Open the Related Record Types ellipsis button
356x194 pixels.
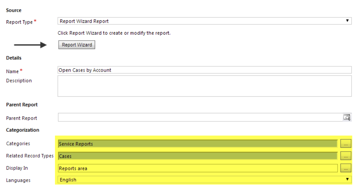click(x=346, y=156)
